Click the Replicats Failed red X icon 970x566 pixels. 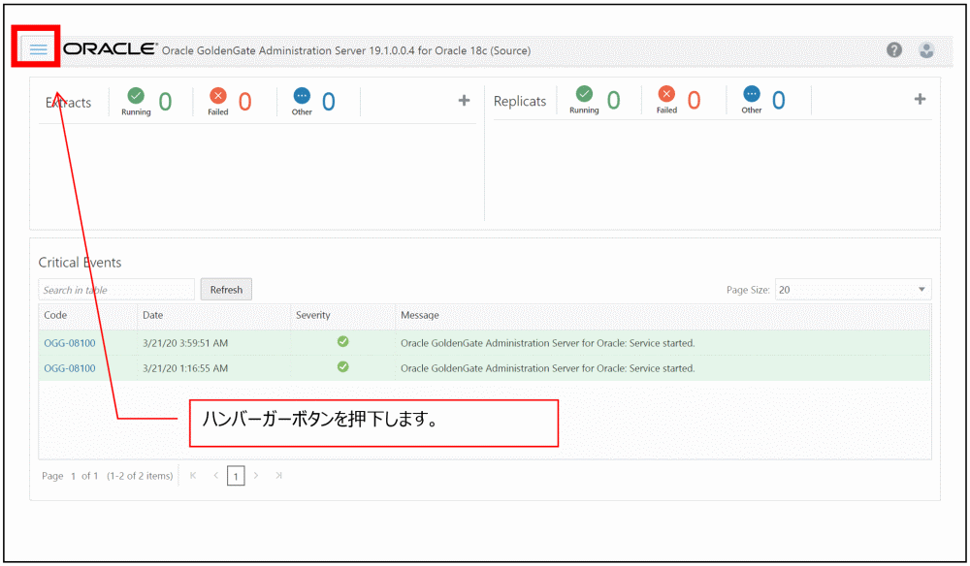click(x=666, y=94)
